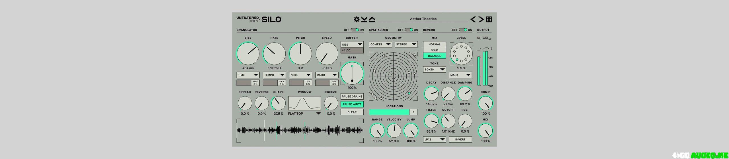Open the Note mode dropdown under Pitch

pyautogui.click(x=300, y=75)
